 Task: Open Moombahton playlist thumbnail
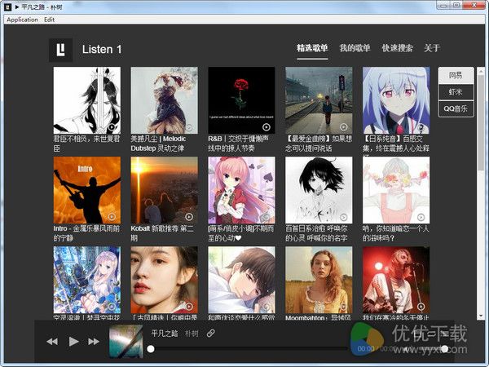click(319, 280)
